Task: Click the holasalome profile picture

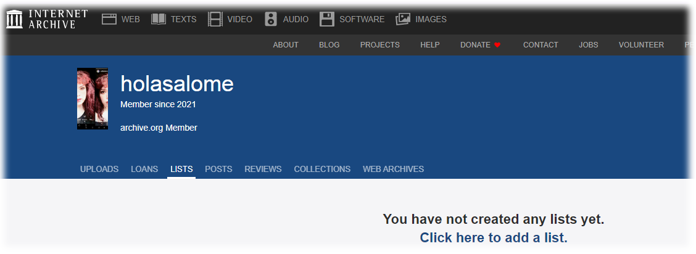Action: [x=93, y=99]
